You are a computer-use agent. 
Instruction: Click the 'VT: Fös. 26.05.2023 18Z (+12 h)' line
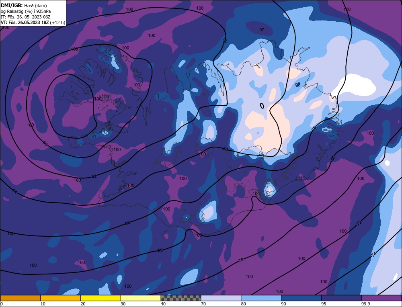(x=33, y=23)
